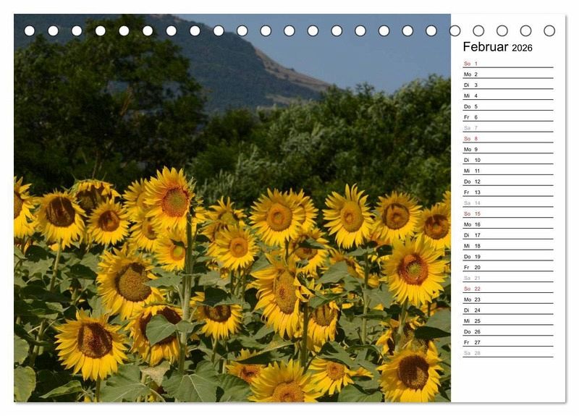Click the Fr 20 calendar entry
The height and width of the screenshot is (416, 579).
click(x=507, y=267)
